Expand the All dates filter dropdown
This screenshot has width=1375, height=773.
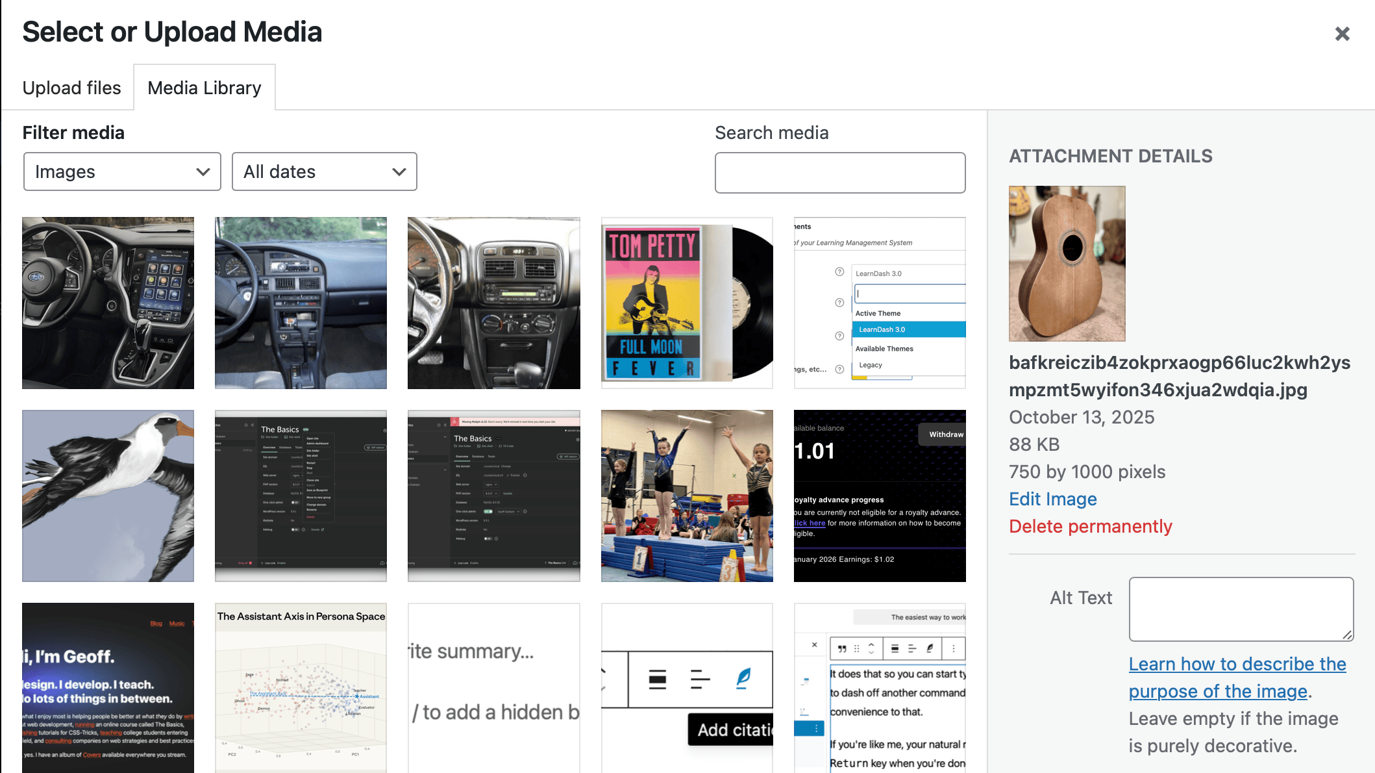[x=324, y=171]
